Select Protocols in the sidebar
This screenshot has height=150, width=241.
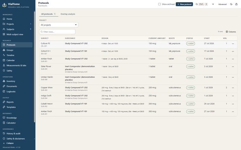coord(17,45)
